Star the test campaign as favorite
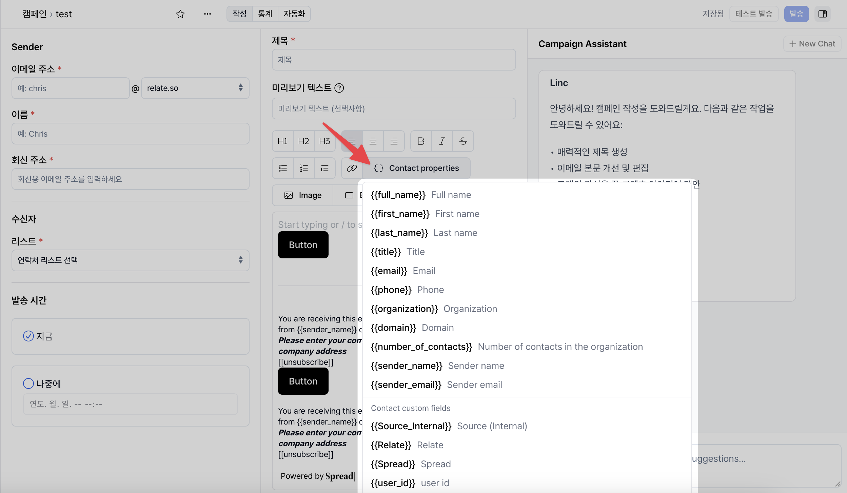This screenshot has width=847, height=493. pos(180,14)
